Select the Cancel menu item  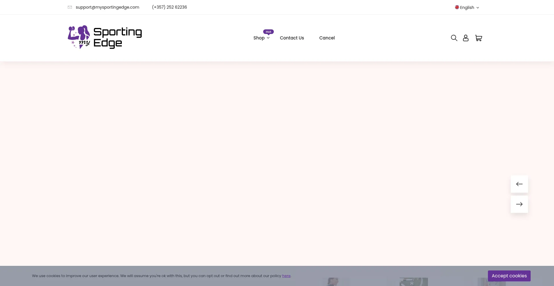point(327,38)
